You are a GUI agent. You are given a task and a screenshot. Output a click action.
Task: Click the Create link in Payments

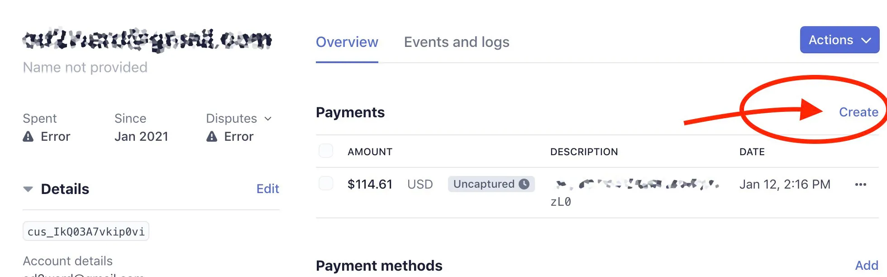(x=858, y=112)
